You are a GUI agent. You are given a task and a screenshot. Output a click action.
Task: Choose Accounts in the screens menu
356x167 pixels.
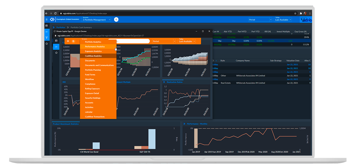coord(98,103)
